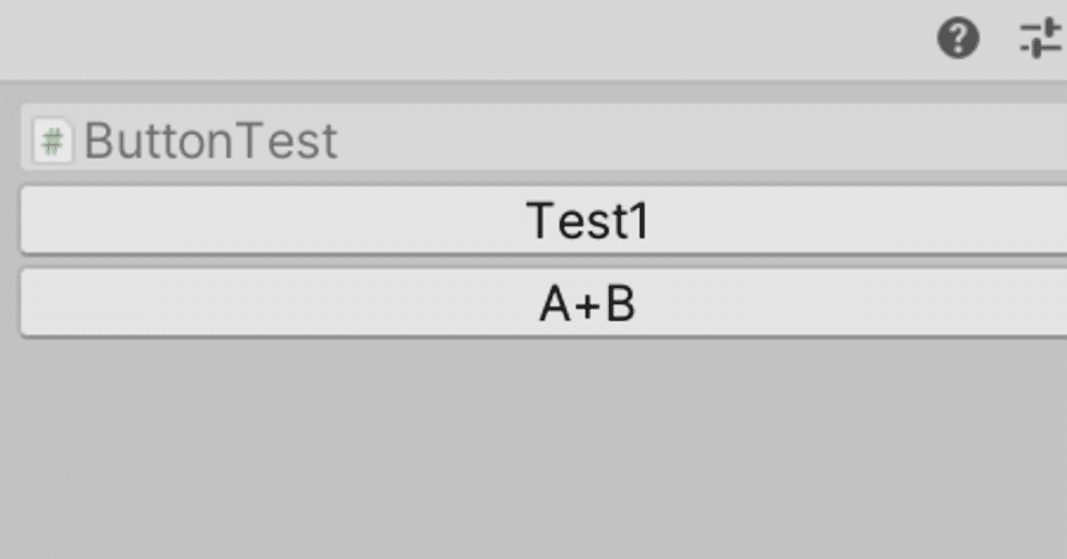
Task: Open the component help reference icon
Action: point(959,39)
